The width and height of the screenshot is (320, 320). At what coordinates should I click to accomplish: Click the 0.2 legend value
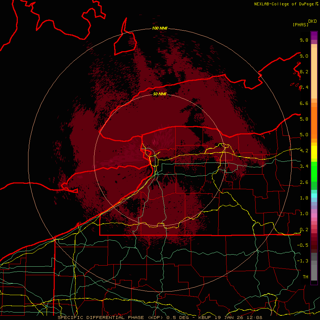tap(304, 230)
